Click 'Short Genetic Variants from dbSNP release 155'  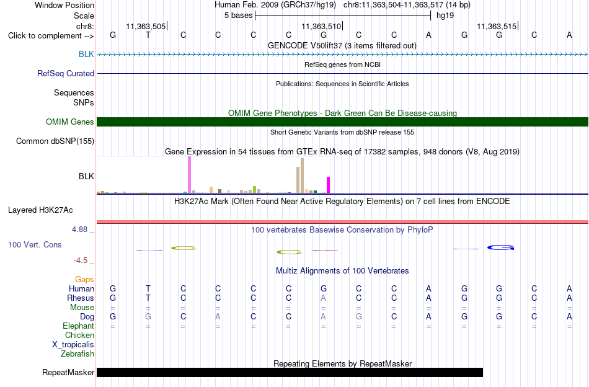tap(342, 132)
